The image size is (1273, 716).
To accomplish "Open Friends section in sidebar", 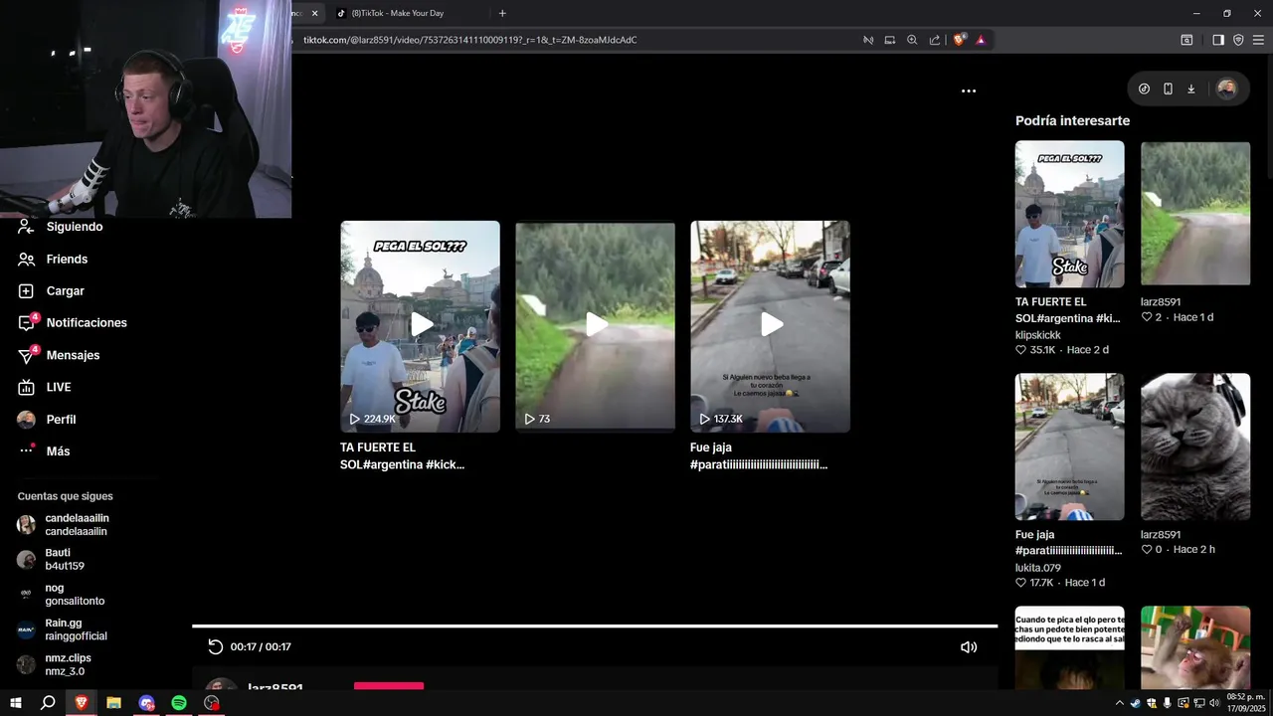I will pyautogui.click(x=67, y=259).
